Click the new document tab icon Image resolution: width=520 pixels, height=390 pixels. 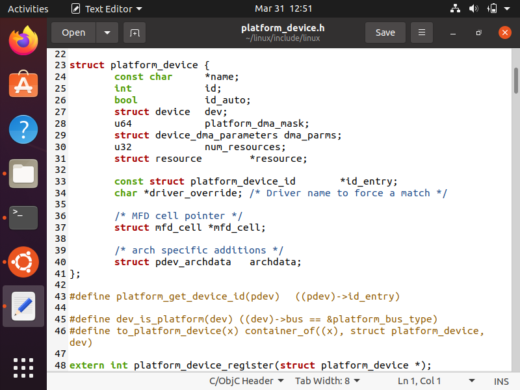click(134, 32)
